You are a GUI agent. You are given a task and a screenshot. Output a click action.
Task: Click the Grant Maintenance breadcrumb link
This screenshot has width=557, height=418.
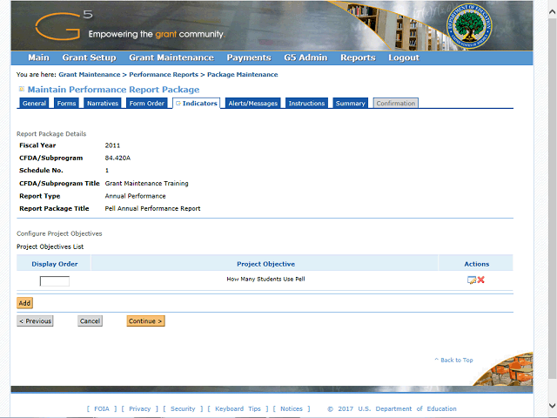point(90,75)
